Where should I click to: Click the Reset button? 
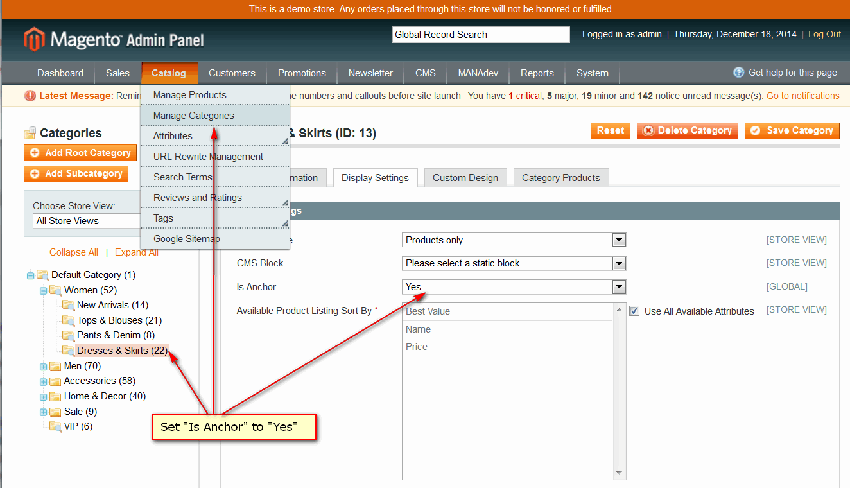click(611, 130)
